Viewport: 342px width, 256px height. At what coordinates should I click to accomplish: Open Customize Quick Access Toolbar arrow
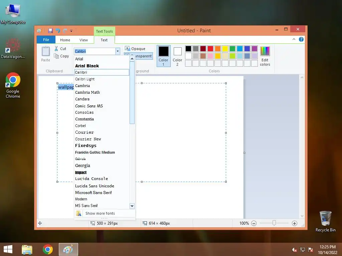[x=71, y=31]
